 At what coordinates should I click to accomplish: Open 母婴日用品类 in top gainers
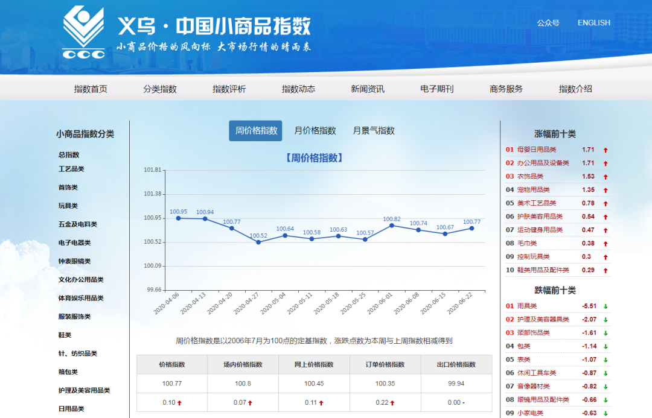click(x=537, y=150)
